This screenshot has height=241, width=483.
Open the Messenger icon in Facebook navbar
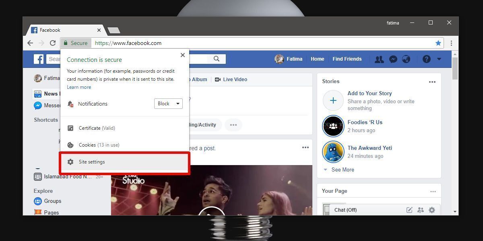(393, 59)
